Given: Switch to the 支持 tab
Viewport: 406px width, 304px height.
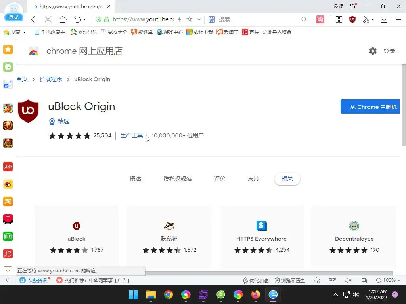Looking at the screenshot, I should click(x=253, y=179).
